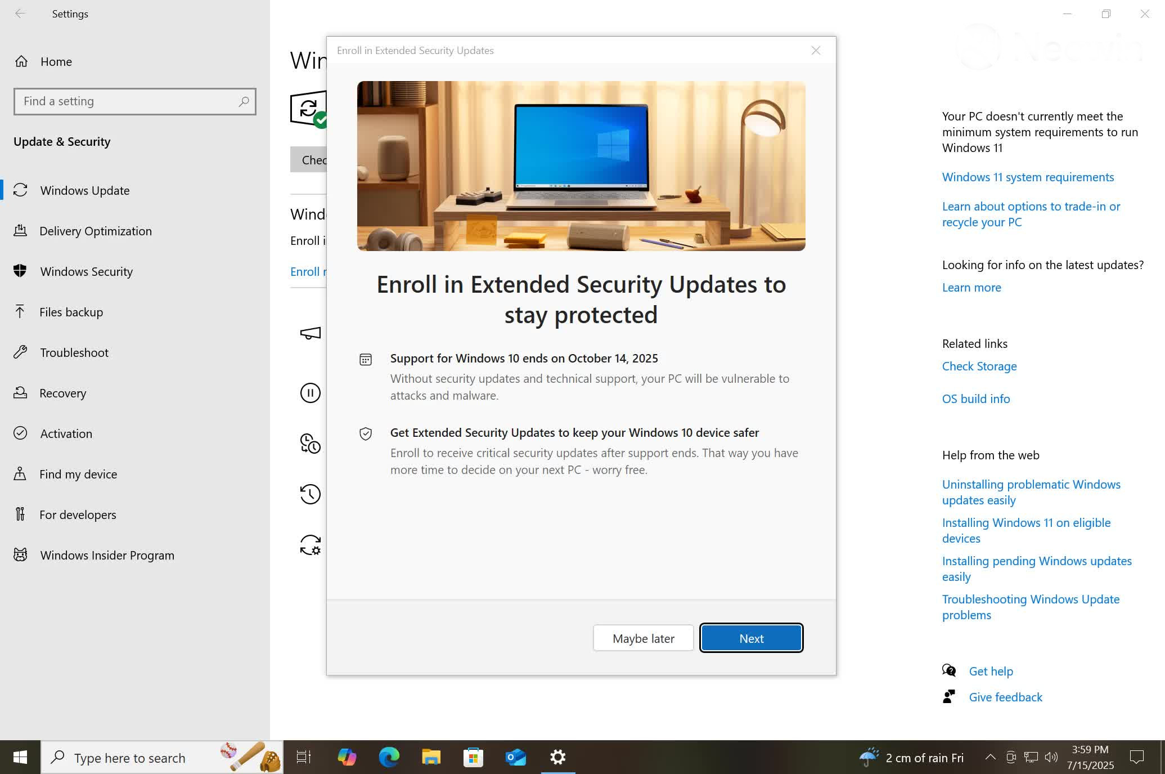Screen dimensions: 1165x774
Task: Click Get help link
Action: (991, 671)
